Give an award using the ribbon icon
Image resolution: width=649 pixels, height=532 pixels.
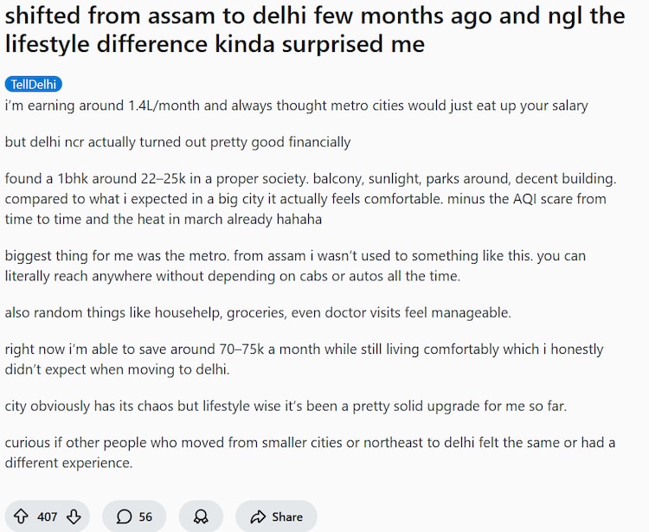[201, 516]
